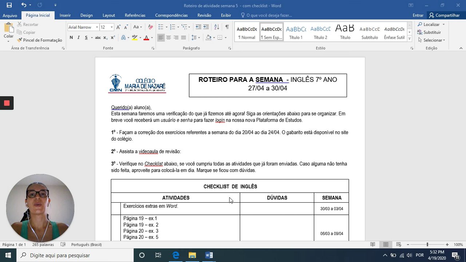Viewport: 466px width, 262px height.
Task: Open the change case (Aa) dropdown
Action: click(x=138, y=27)
